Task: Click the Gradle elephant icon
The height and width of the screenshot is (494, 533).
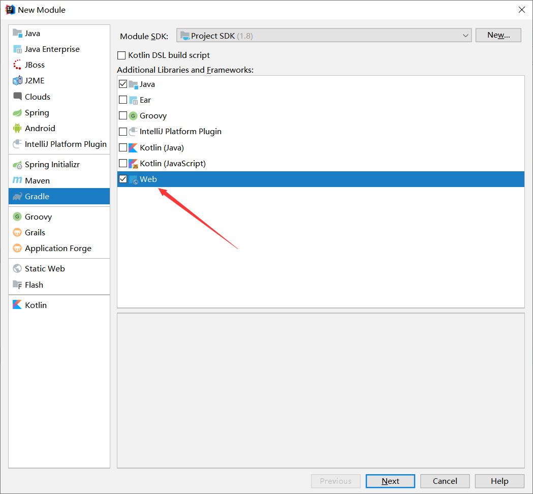Action: (17, 197)
